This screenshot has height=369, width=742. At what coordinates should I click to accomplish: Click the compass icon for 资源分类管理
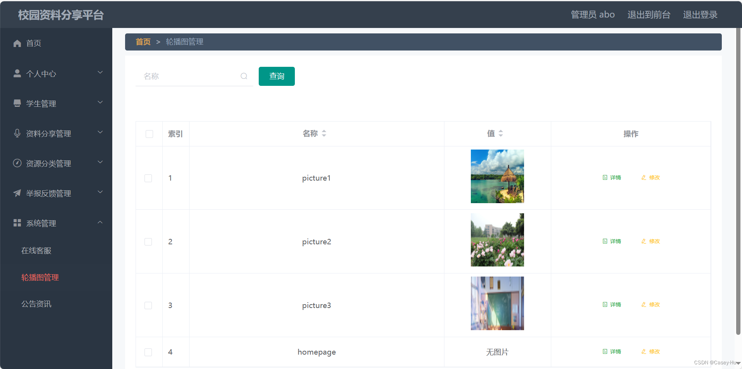17,163
